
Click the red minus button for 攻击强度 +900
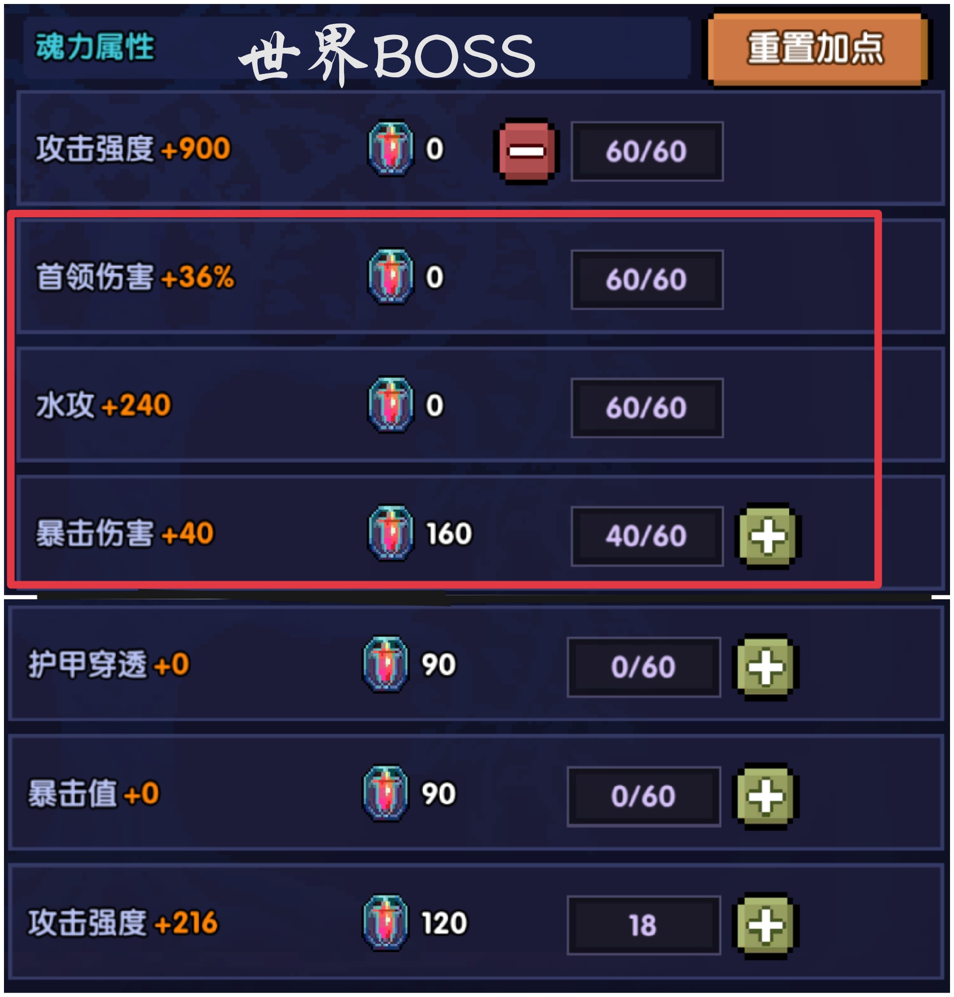[x=526, y=151]
